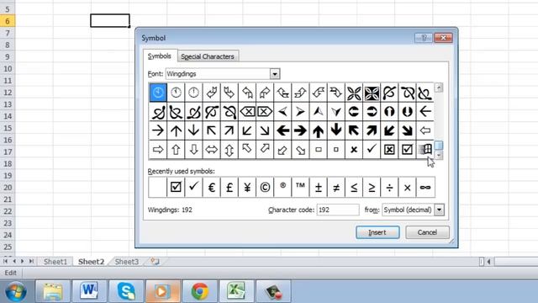Select boxed check mark in recently used symbols
The image size is (538, 303).
(176, 187)
